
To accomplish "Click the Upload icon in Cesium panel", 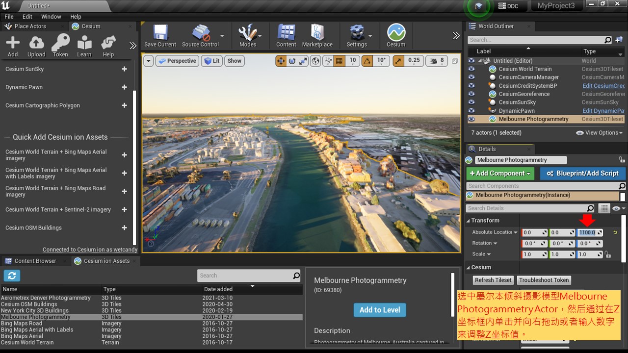I will (36, 46).
